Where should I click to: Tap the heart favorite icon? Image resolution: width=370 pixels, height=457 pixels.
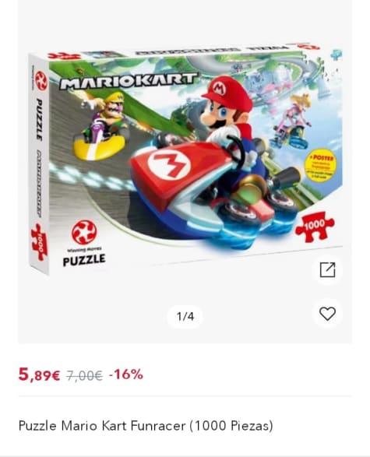pyautogui.click(x=327, y=314)
